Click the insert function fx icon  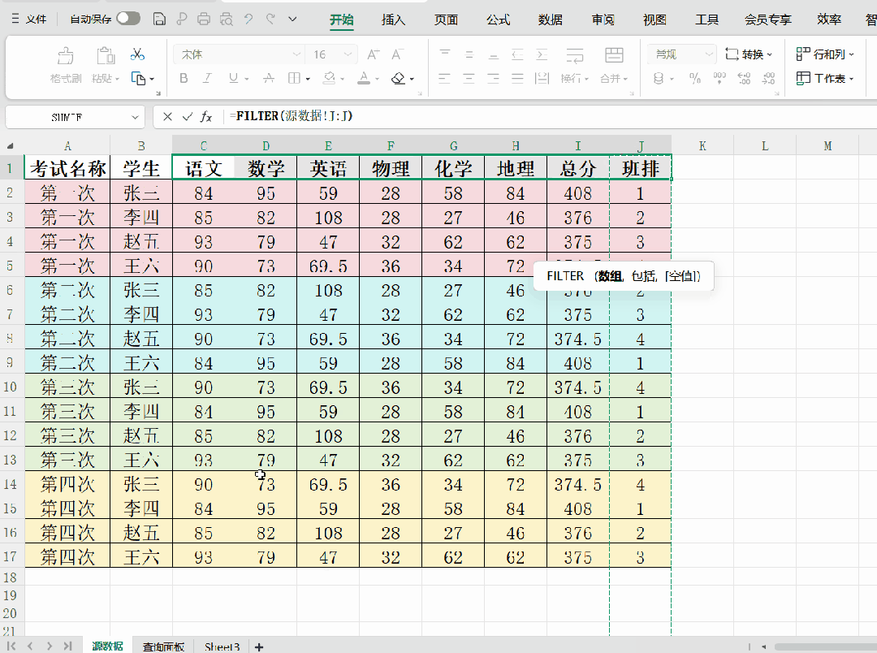[x=206, y=116]
